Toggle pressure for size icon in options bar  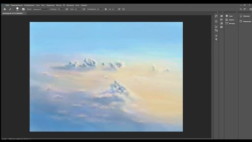(119, 9)
